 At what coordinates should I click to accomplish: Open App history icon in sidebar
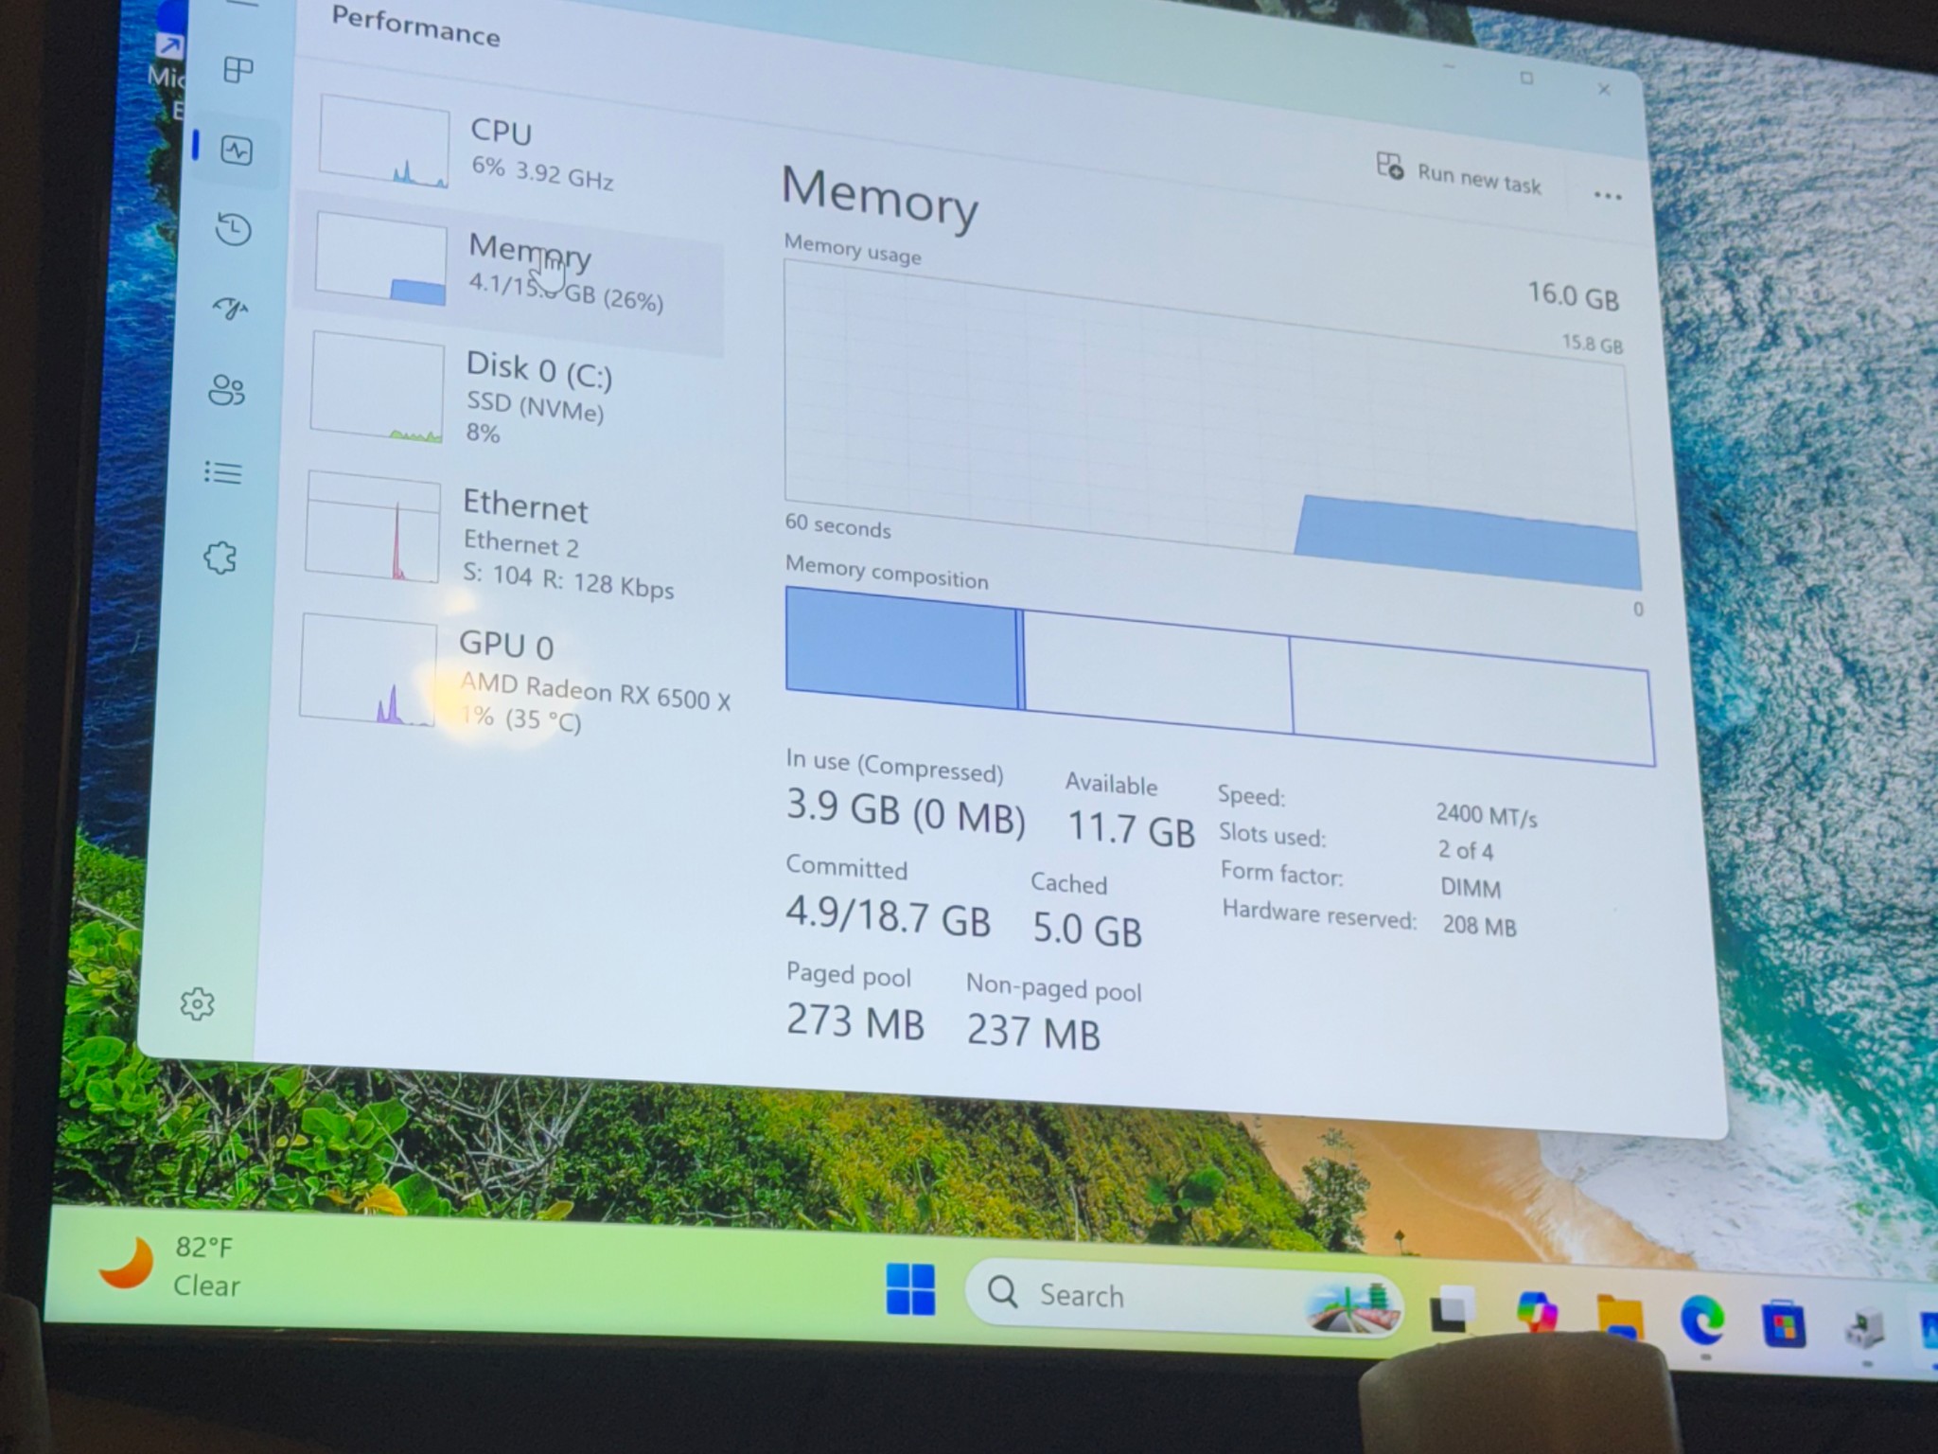233,230
